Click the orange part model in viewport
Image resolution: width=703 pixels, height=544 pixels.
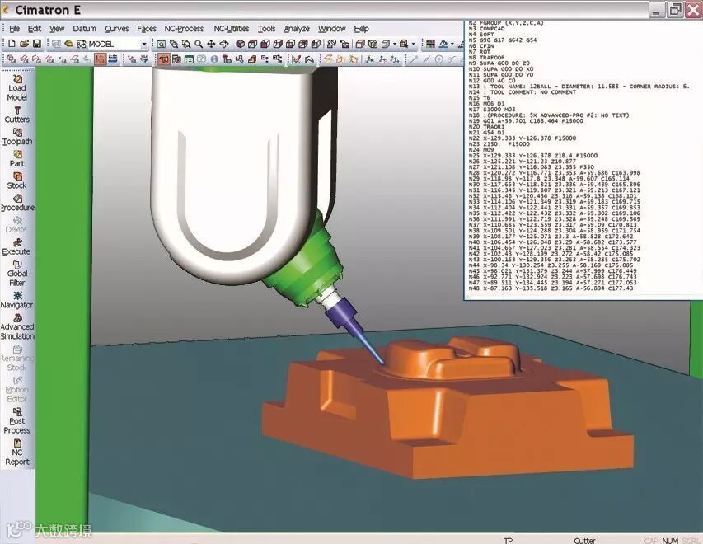click(448, 408)
